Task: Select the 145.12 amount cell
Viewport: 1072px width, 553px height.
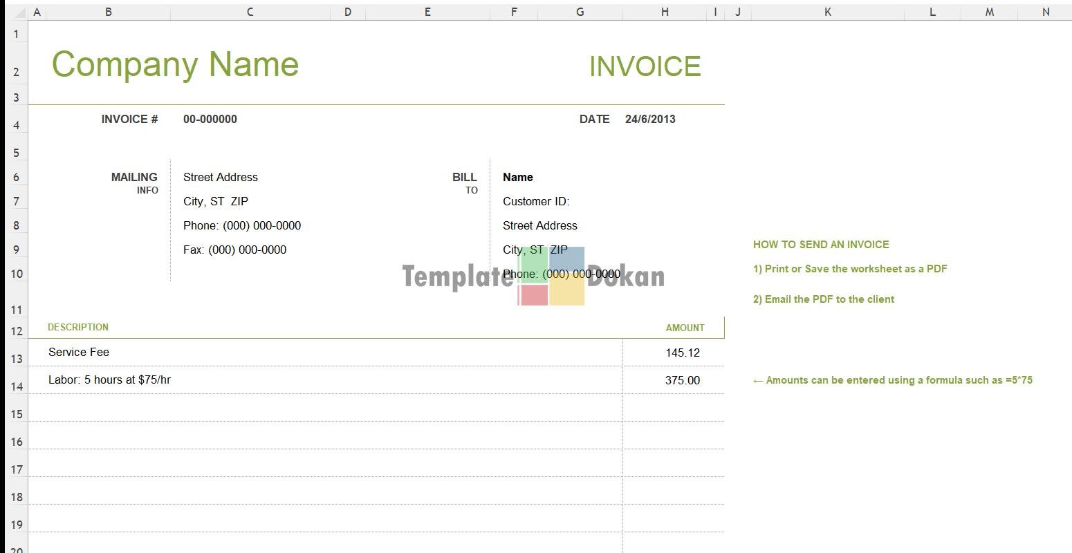Action: [682, 353]
